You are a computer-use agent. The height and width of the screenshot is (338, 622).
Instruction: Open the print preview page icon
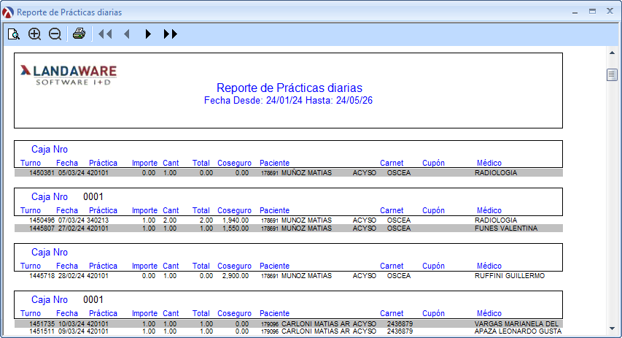[x=14, y=34]
